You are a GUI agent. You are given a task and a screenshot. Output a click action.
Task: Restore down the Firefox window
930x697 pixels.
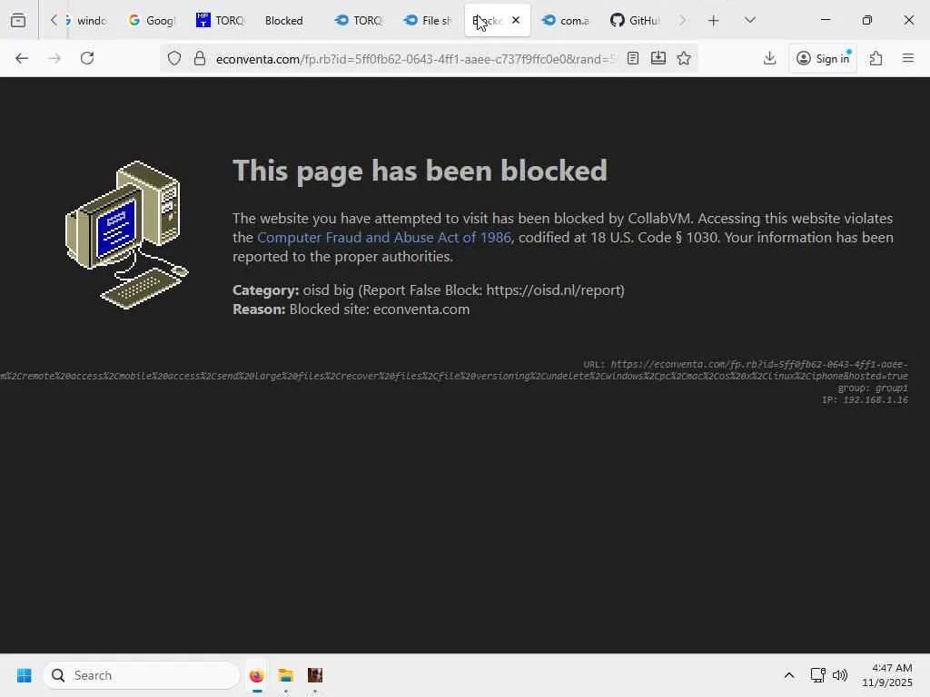867,20
